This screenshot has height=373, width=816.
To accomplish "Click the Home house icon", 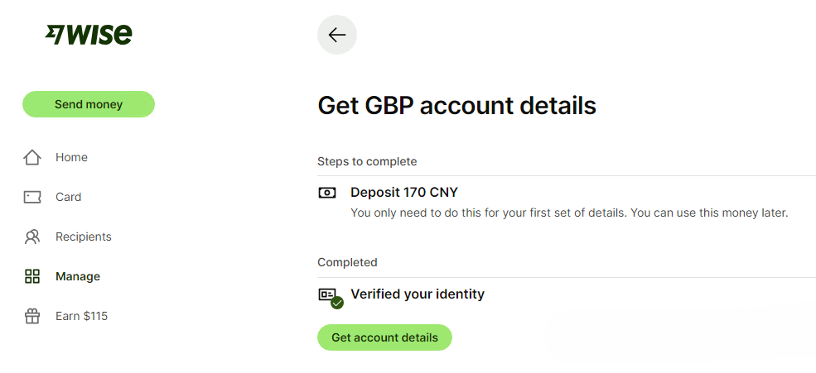I will point(32,157).
